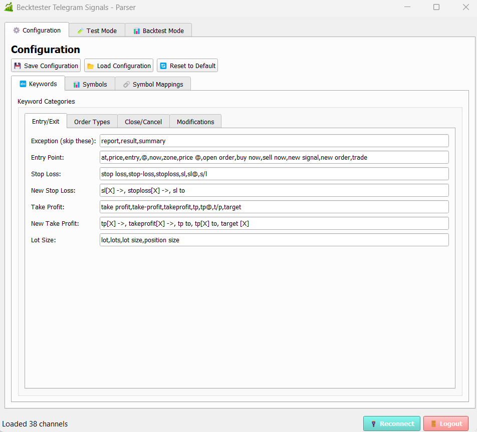
Task: Click inside the Stop Loss keywords field
Action: (x=274, y=174)
